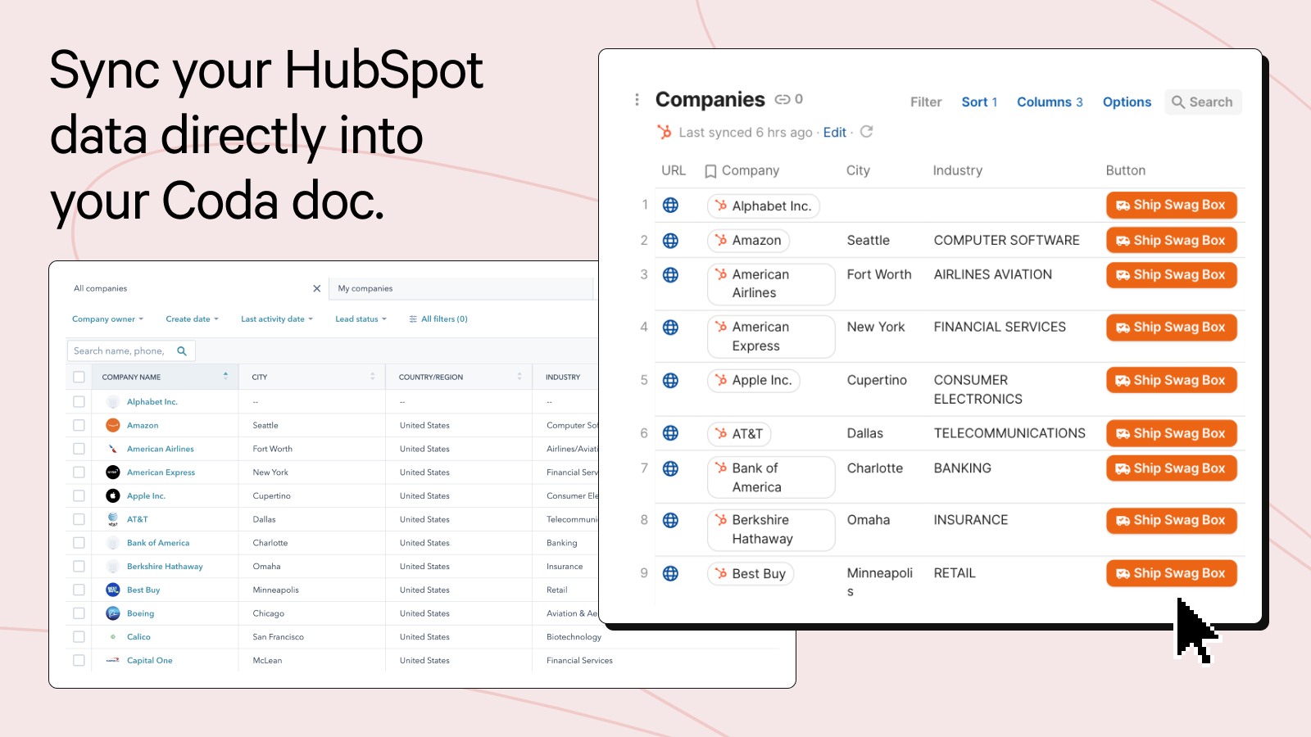The height and width of the screenshot is (737, 1311).
Task: Click Ship Swag Box for AT&T
Action: coord(1172,433)
